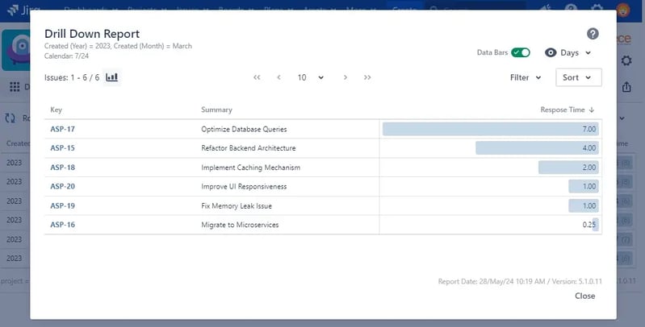Viewport: 645px width, 327px height.
Task: Open issue ASP-17 link
Action: pyautogui.click(x=62, y=129)
